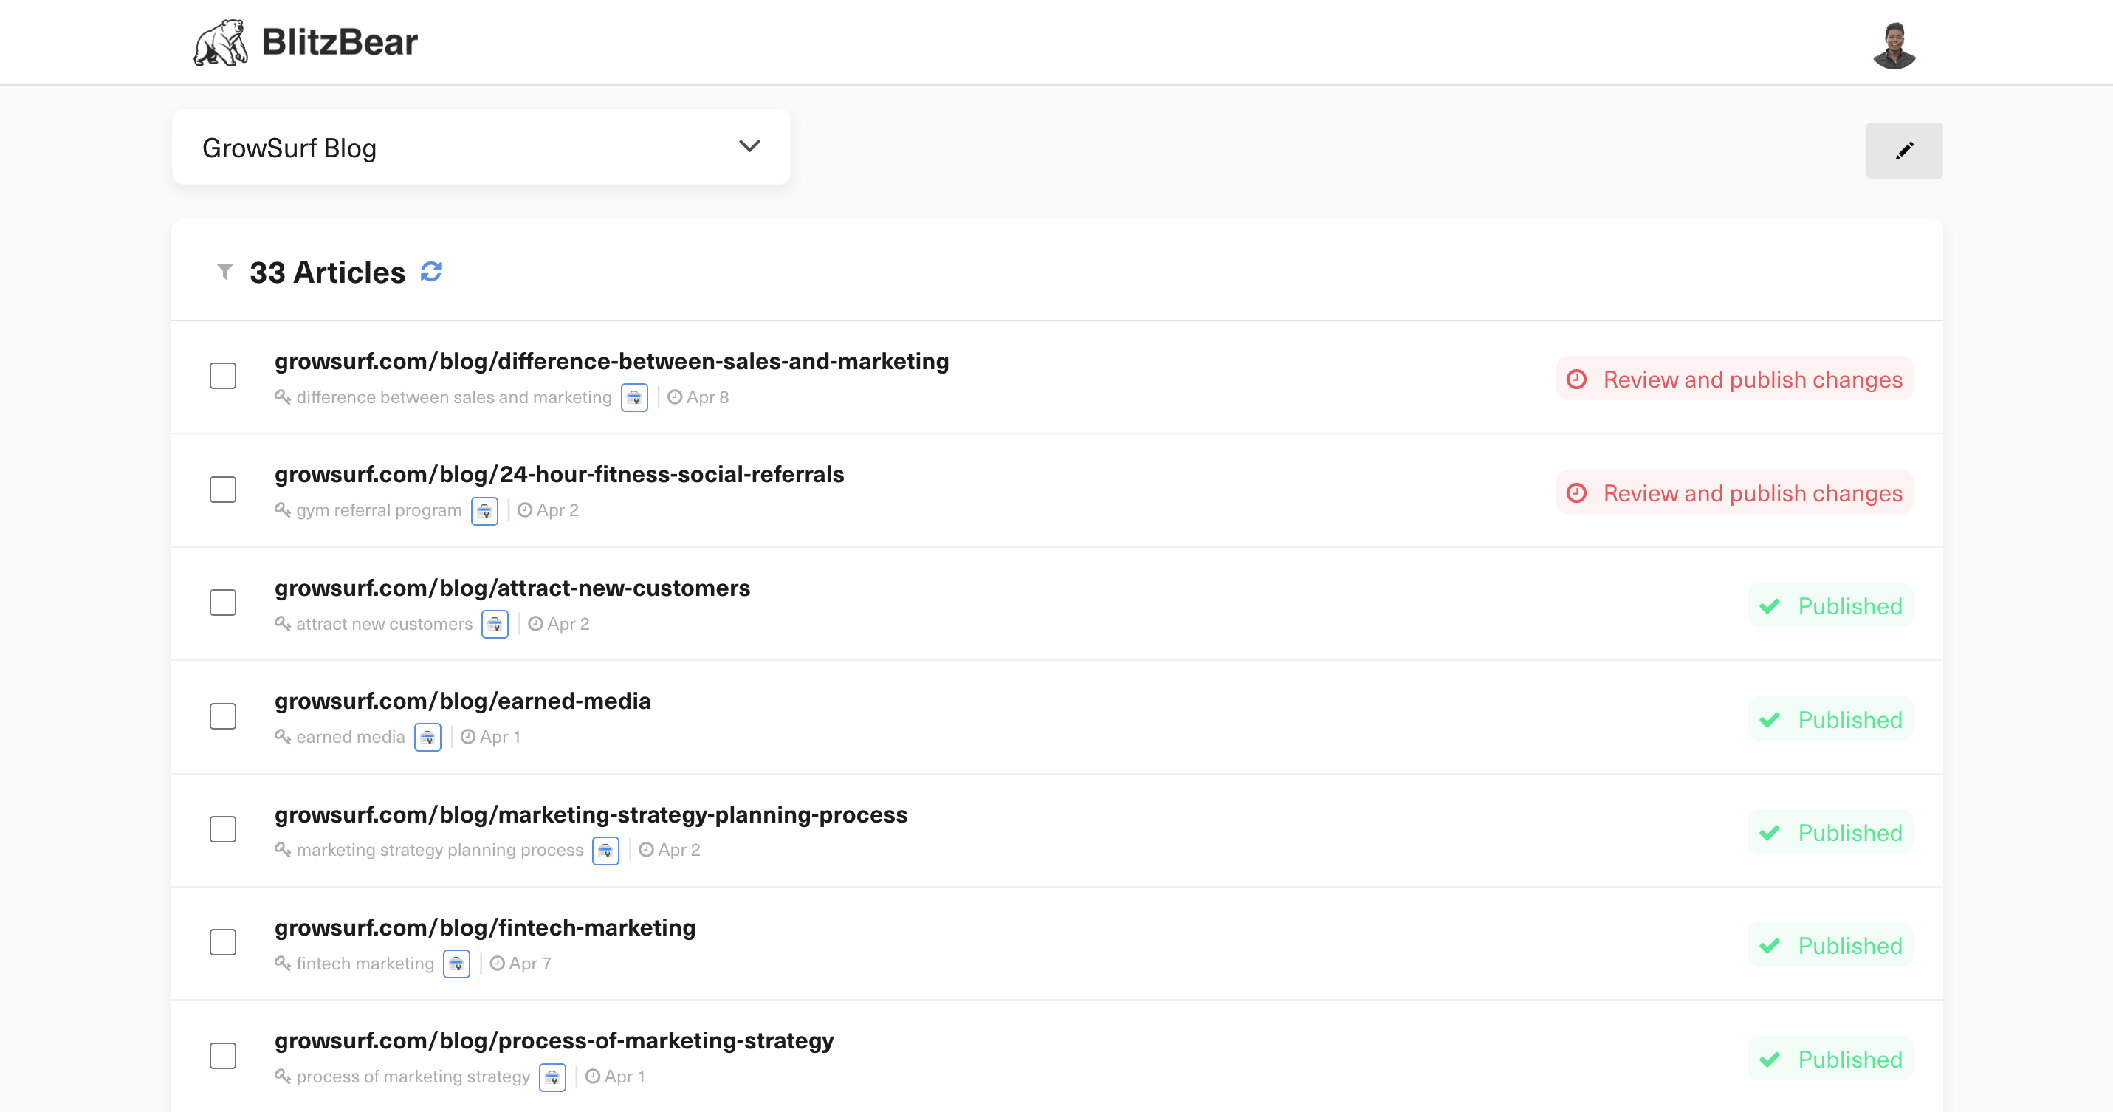Check the marketing-strategy-planning-process article box

[223, 829]
